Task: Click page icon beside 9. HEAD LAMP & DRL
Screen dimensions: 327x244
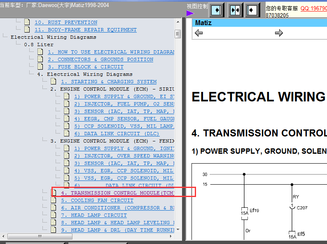Action: tap(54, 230)
